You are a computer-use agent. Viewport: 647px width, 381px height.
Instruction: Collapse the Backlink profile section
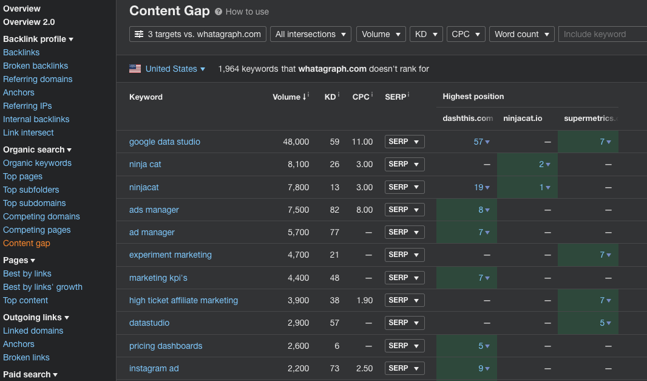click(38, 39)
